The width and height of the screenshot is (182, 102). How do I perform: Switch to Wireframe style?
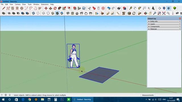click(44, 13)
